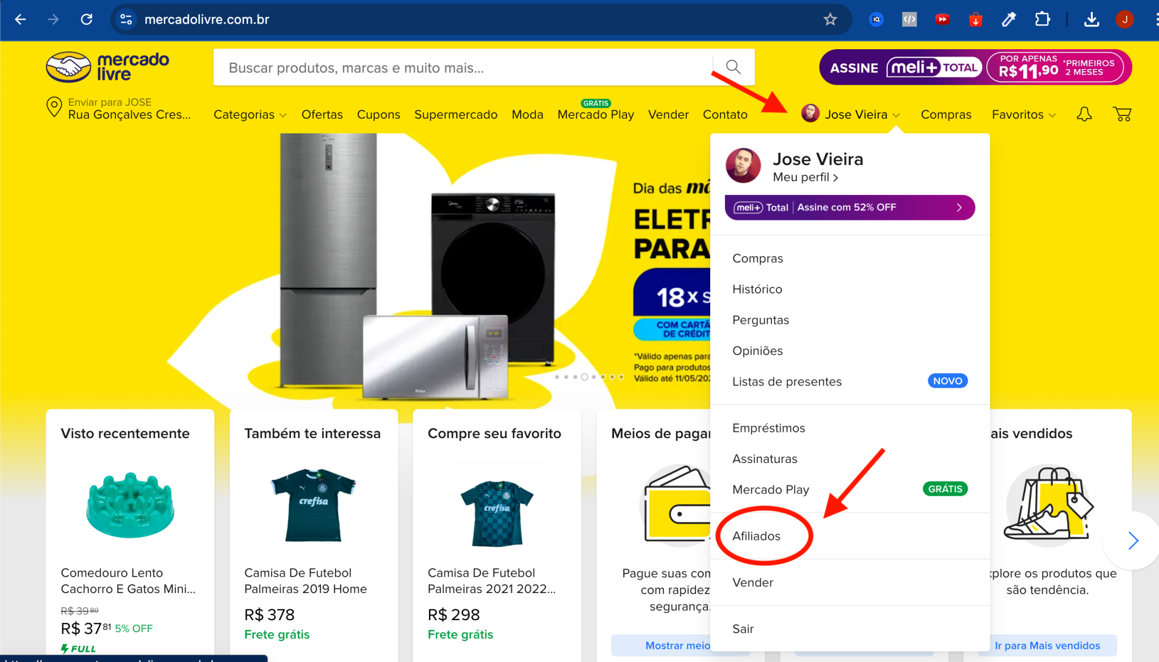Select a carousel pagination dot
1159x662 pixels.
click(x=584, y=378)
